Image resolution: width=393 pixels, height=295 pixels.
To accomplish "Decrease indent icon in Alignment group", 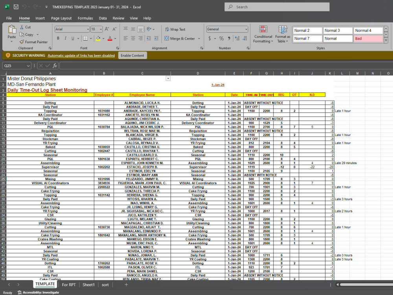I will pyautogui.click(x=149, y=39).
